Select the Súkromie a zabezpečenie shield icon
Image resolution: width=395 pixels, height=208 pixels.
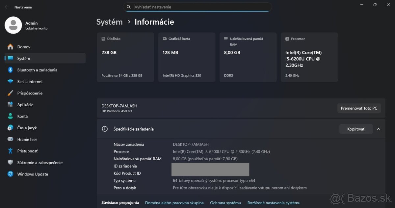point(11,163)
